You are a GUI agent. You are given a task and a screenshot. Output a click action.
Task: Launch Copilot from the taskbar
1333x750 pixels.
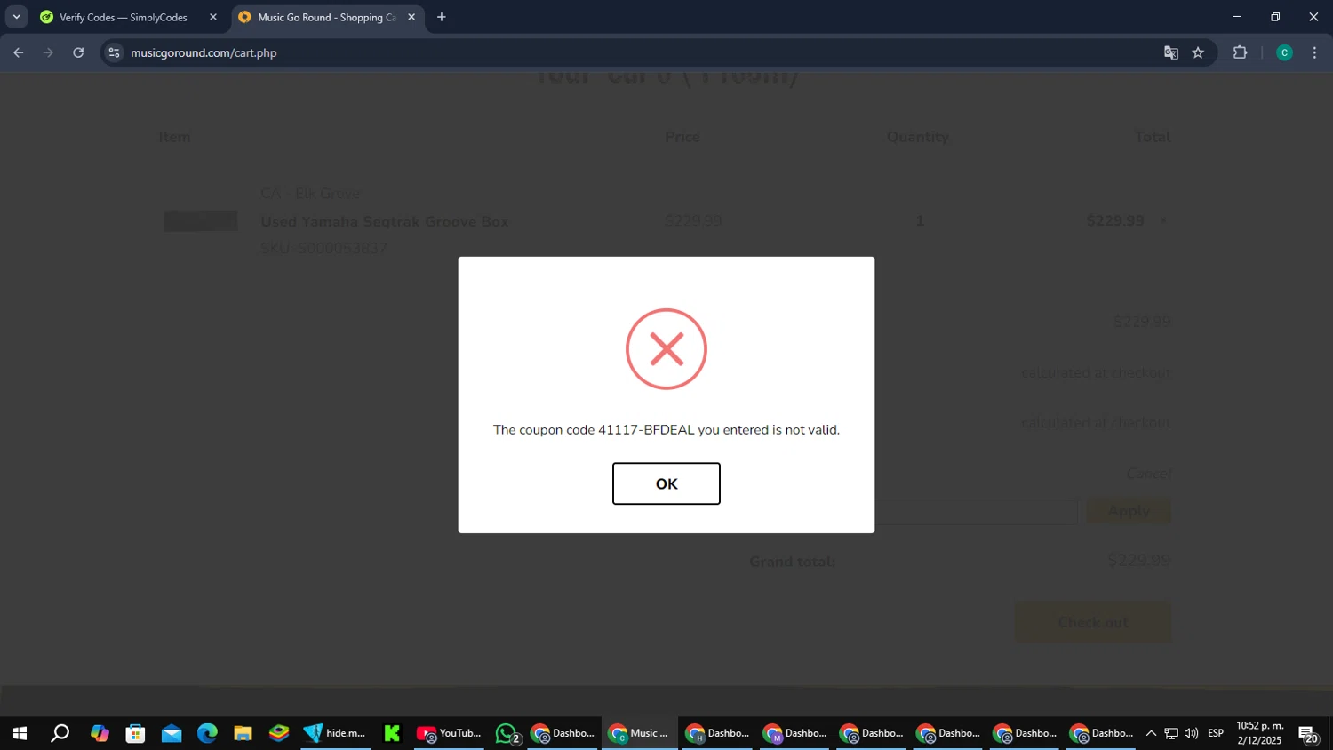point(99,733)
